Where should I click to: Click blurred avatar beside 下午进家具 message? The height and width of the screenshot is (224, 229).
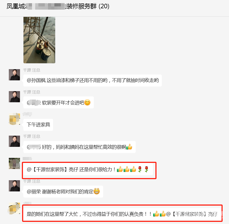click(14, 119)
